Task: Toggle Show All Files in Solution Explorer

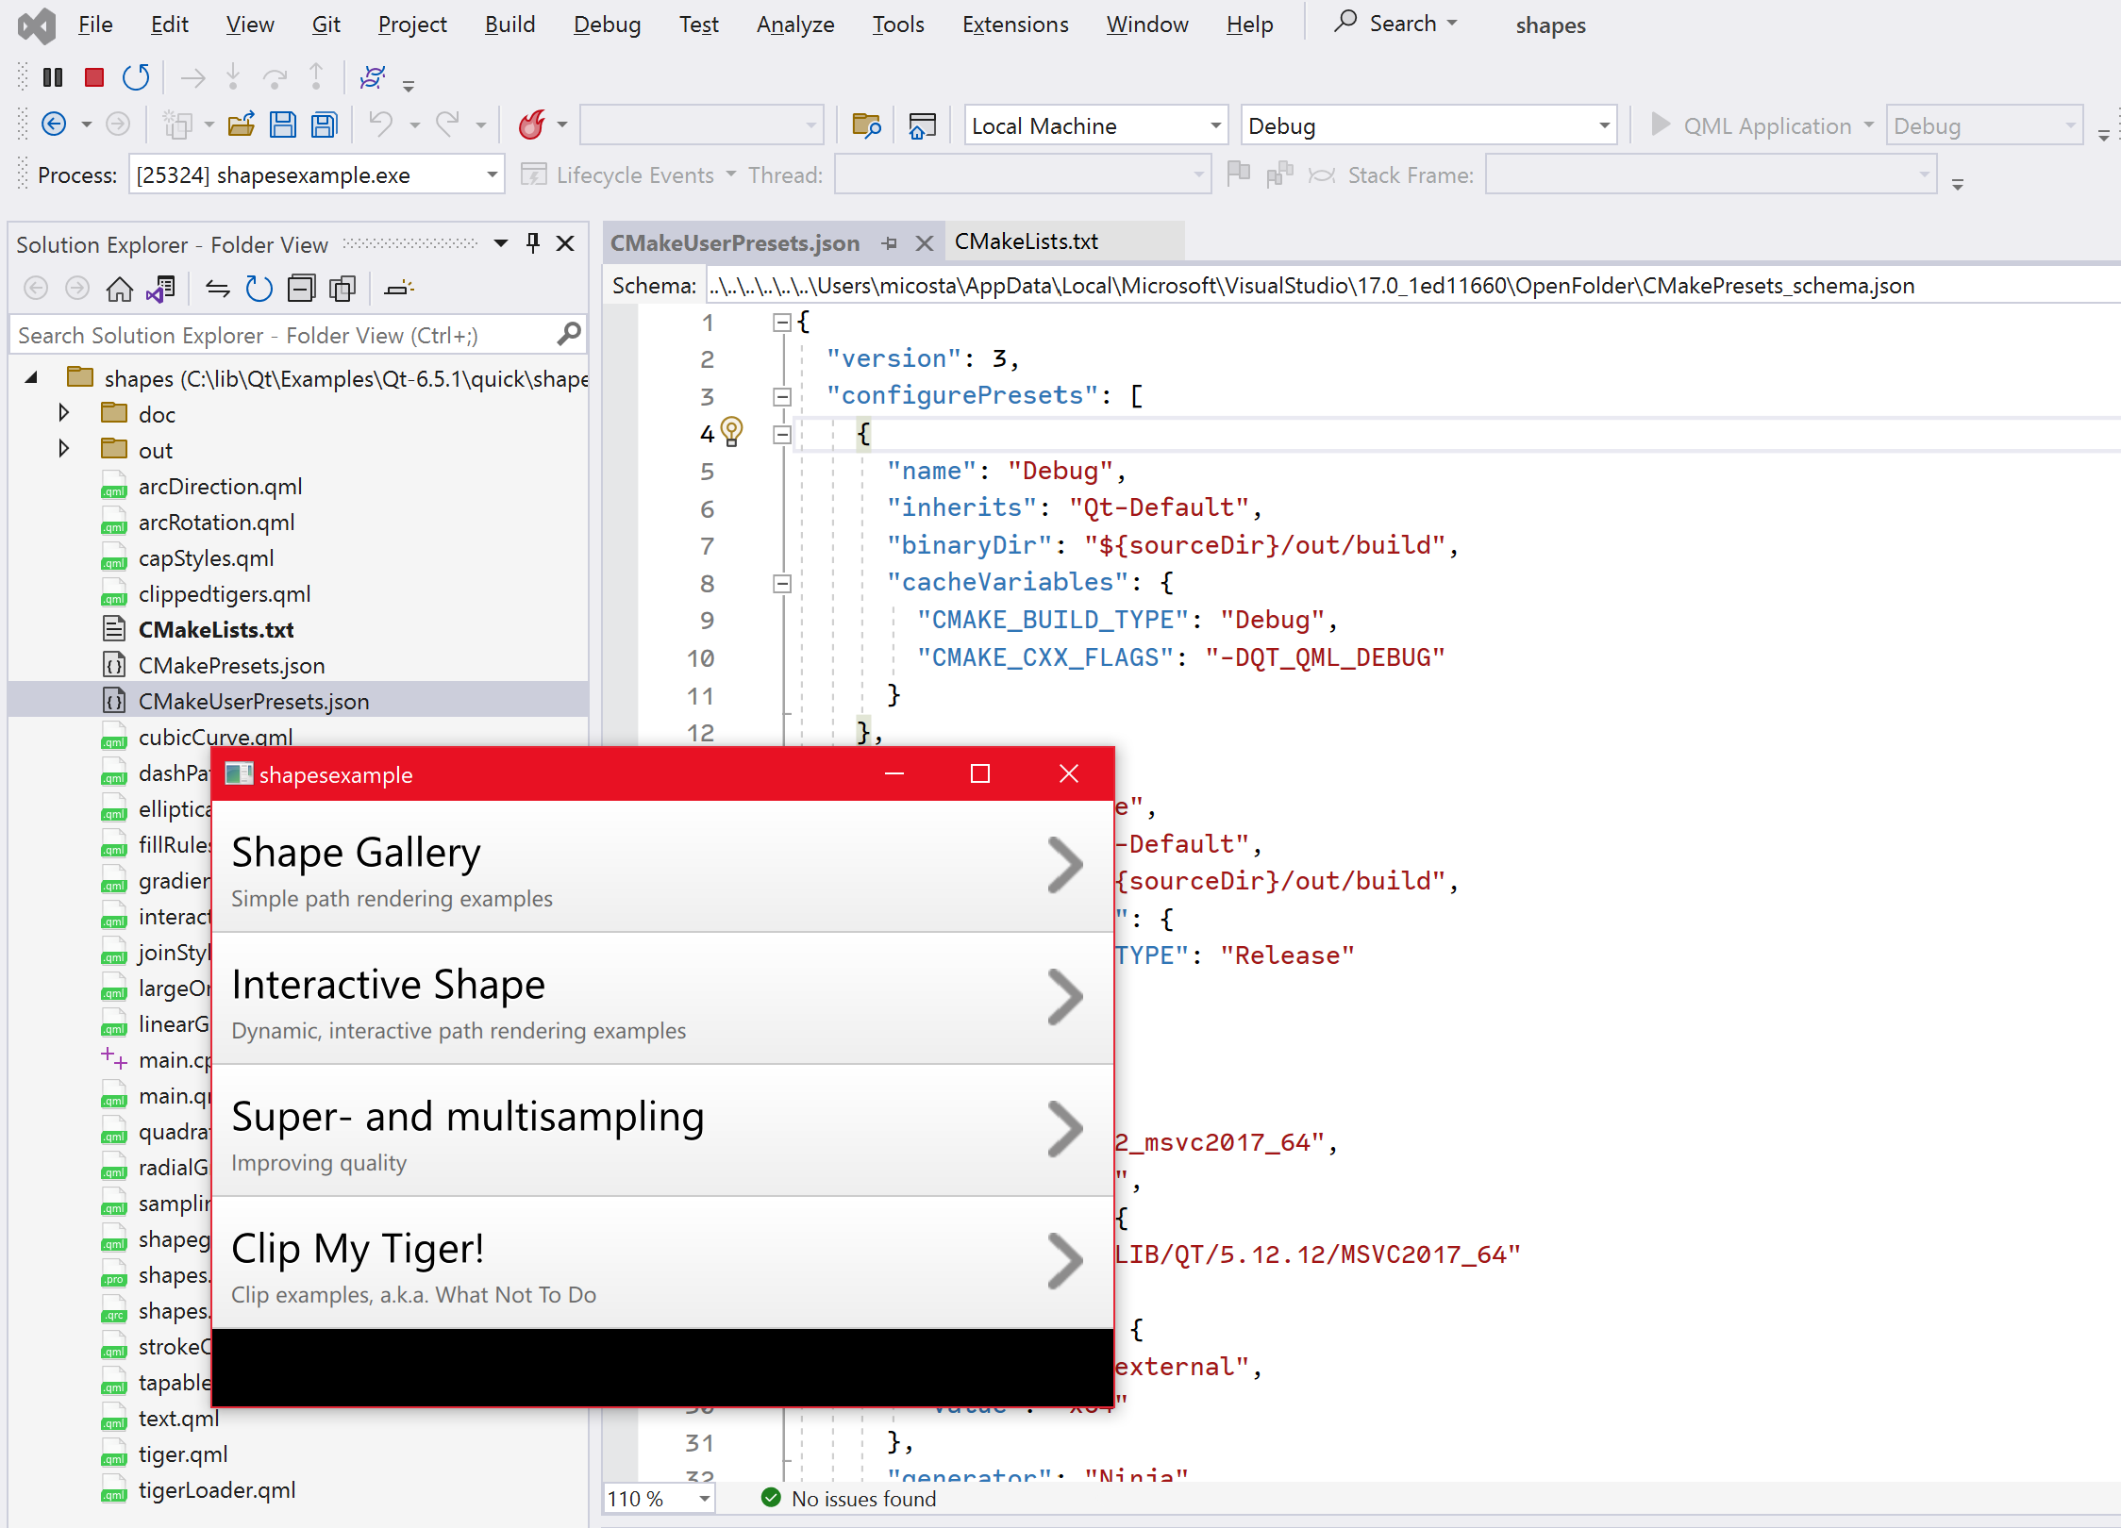Action: 342,289
